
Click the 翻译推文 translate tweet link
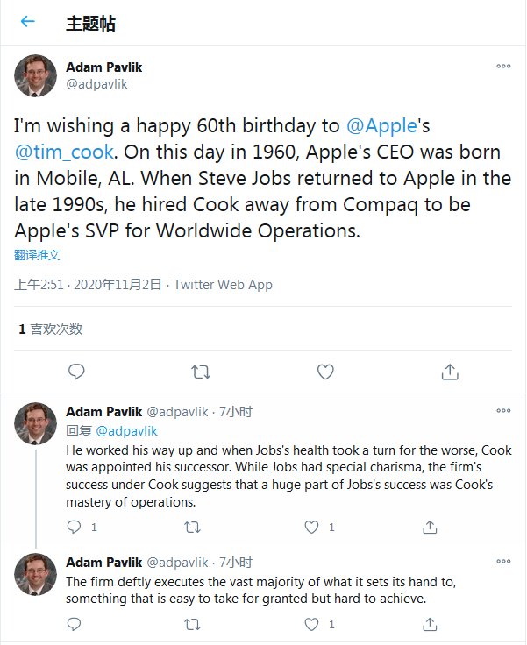(x=38, y=255)
